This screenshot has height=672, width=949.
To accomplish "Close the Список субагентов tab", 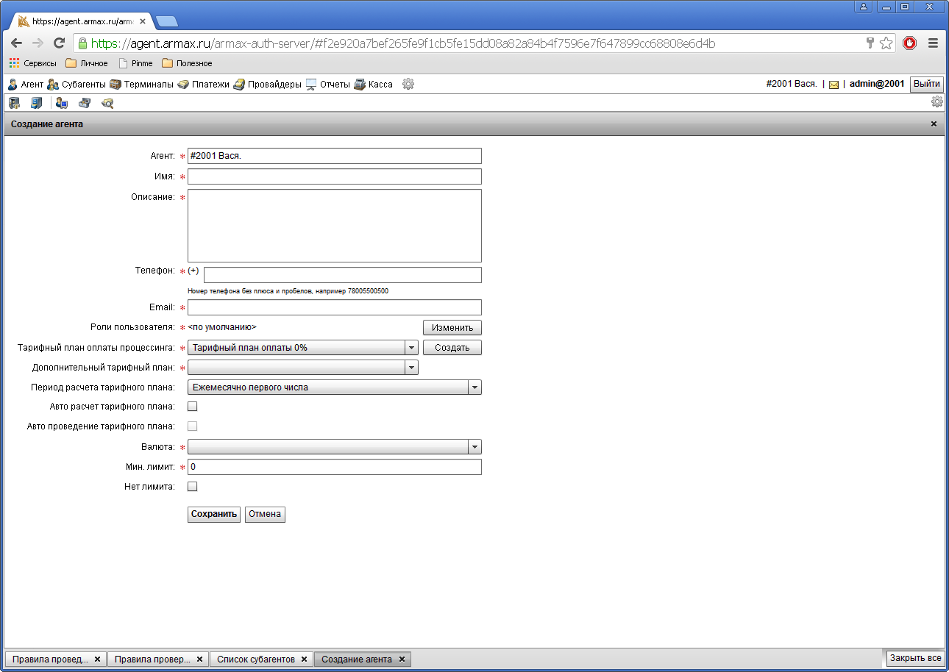I will pyautogui.click(x=305, y=660).
